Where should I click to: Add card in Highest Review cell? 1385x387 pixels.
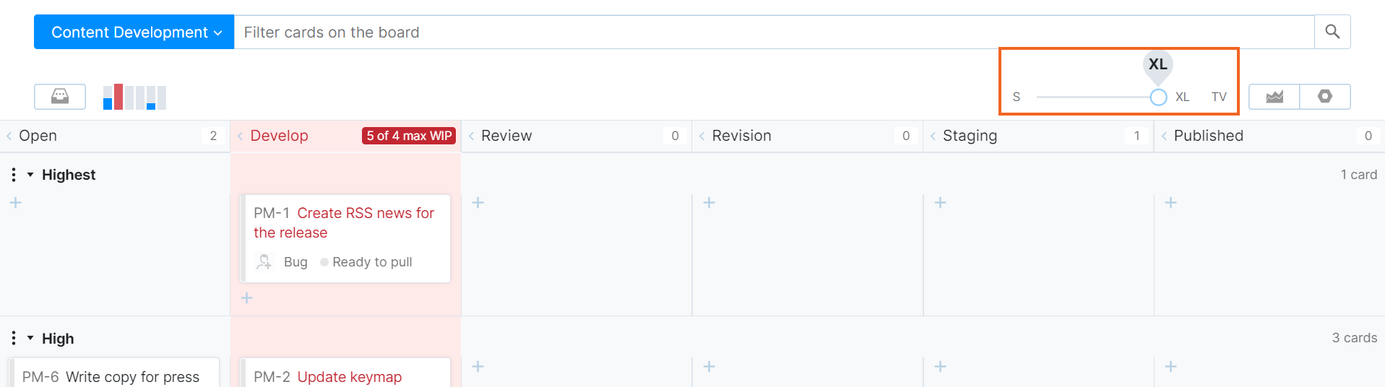click(x=478, y=203)
